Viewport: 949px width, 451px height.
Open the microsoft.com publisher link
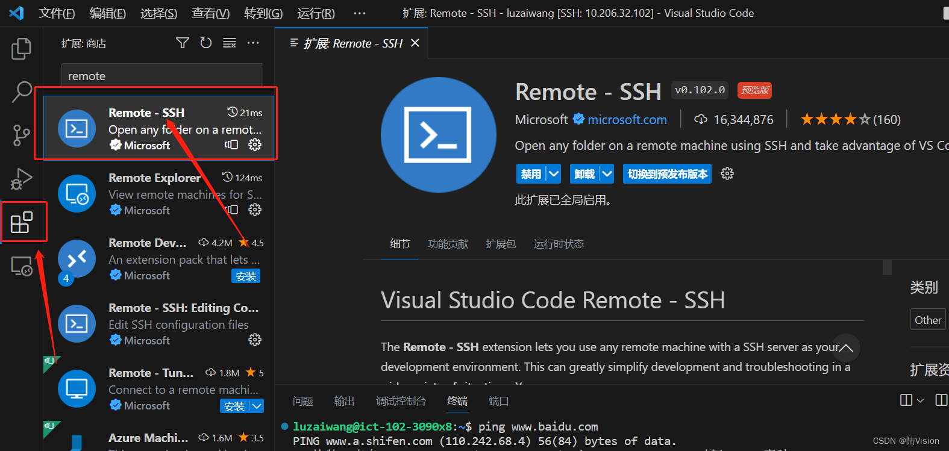click(627, 120)
